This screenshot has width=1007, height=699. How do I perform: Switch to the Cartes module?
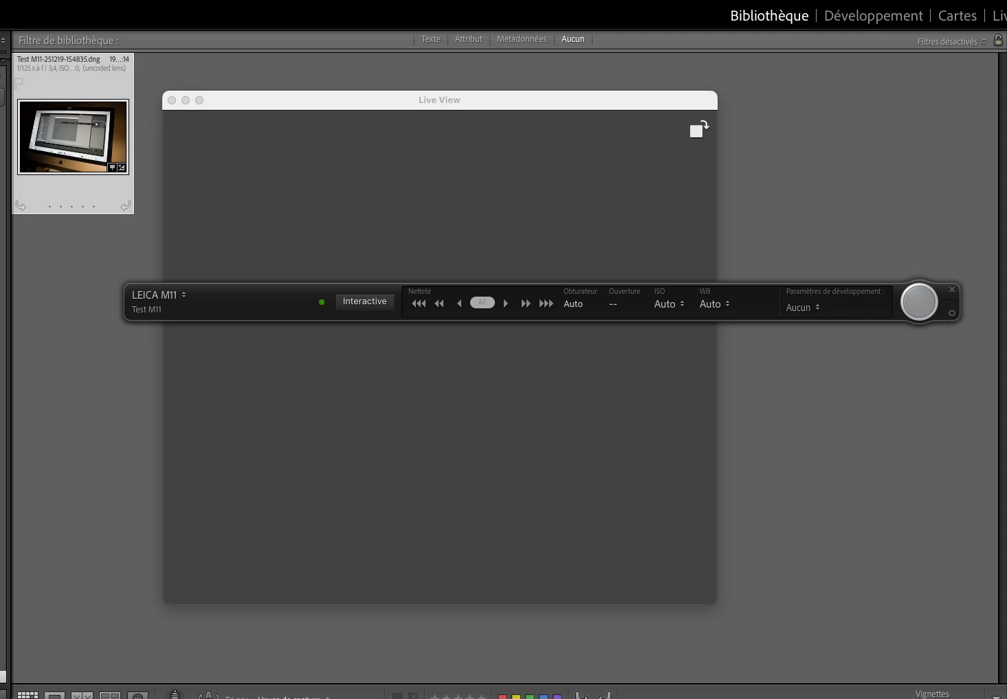tap(958, 16)
